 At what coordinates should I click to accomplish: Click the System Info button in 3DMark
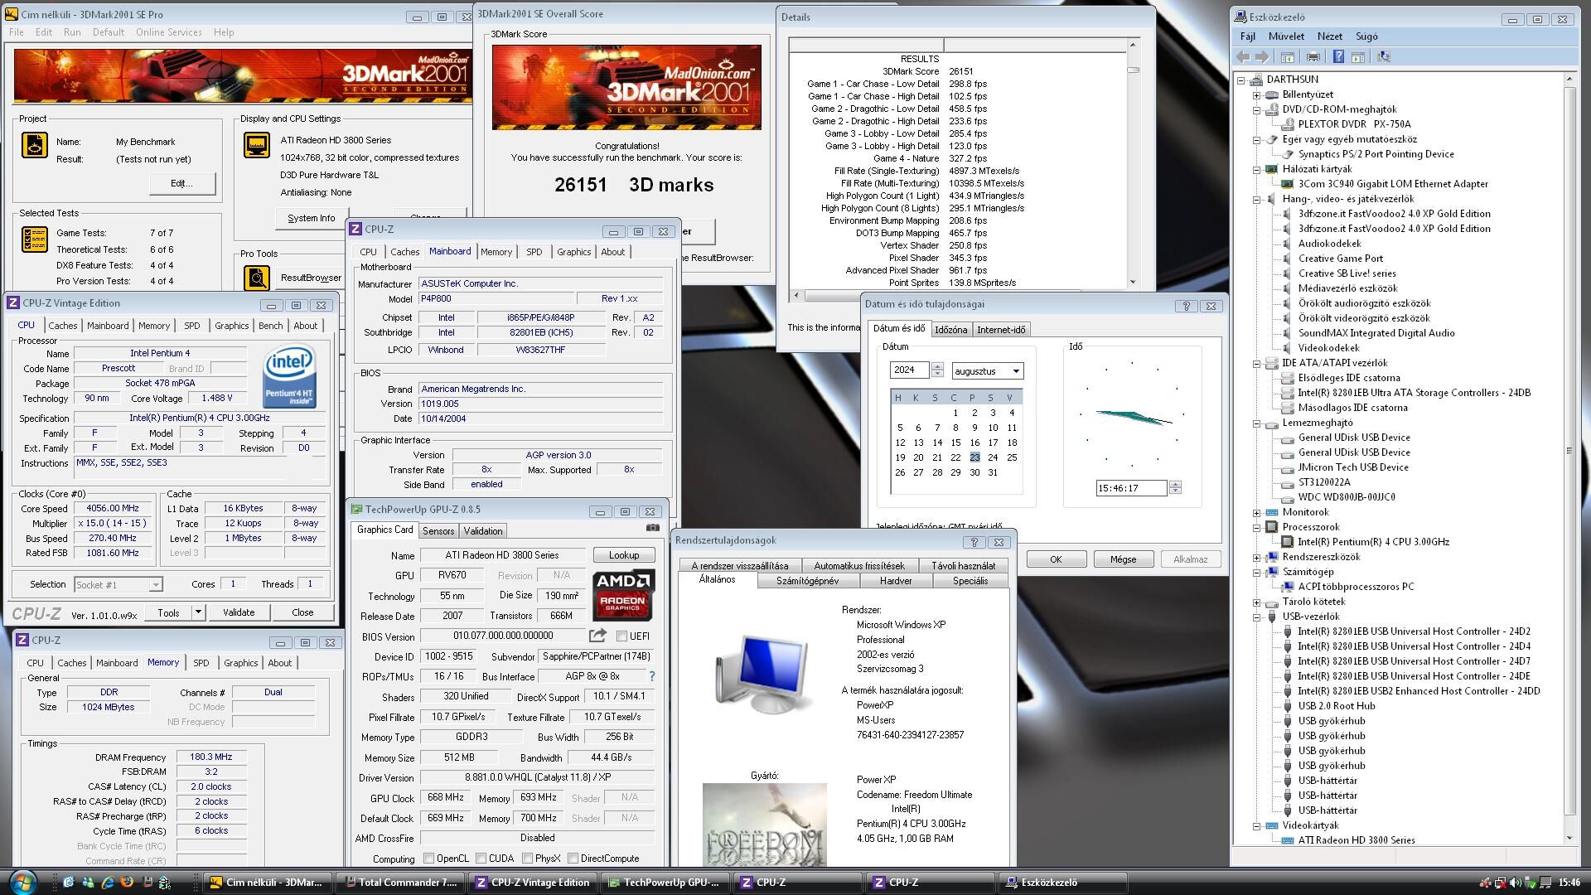pos(311,218)
